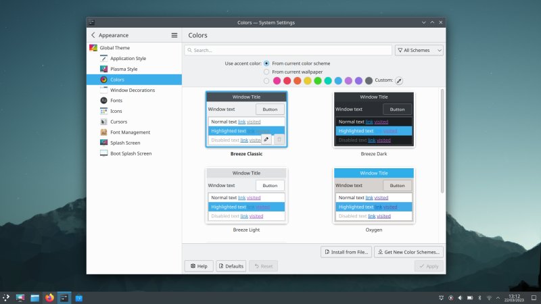Open Global Theme in the sidebar
This screenshot has height=304, width=541.
114,48
